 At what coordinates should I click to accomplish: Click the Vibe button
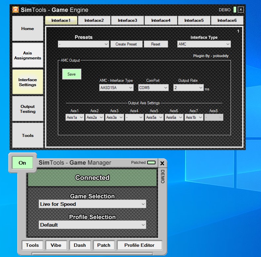click(56, 245)
